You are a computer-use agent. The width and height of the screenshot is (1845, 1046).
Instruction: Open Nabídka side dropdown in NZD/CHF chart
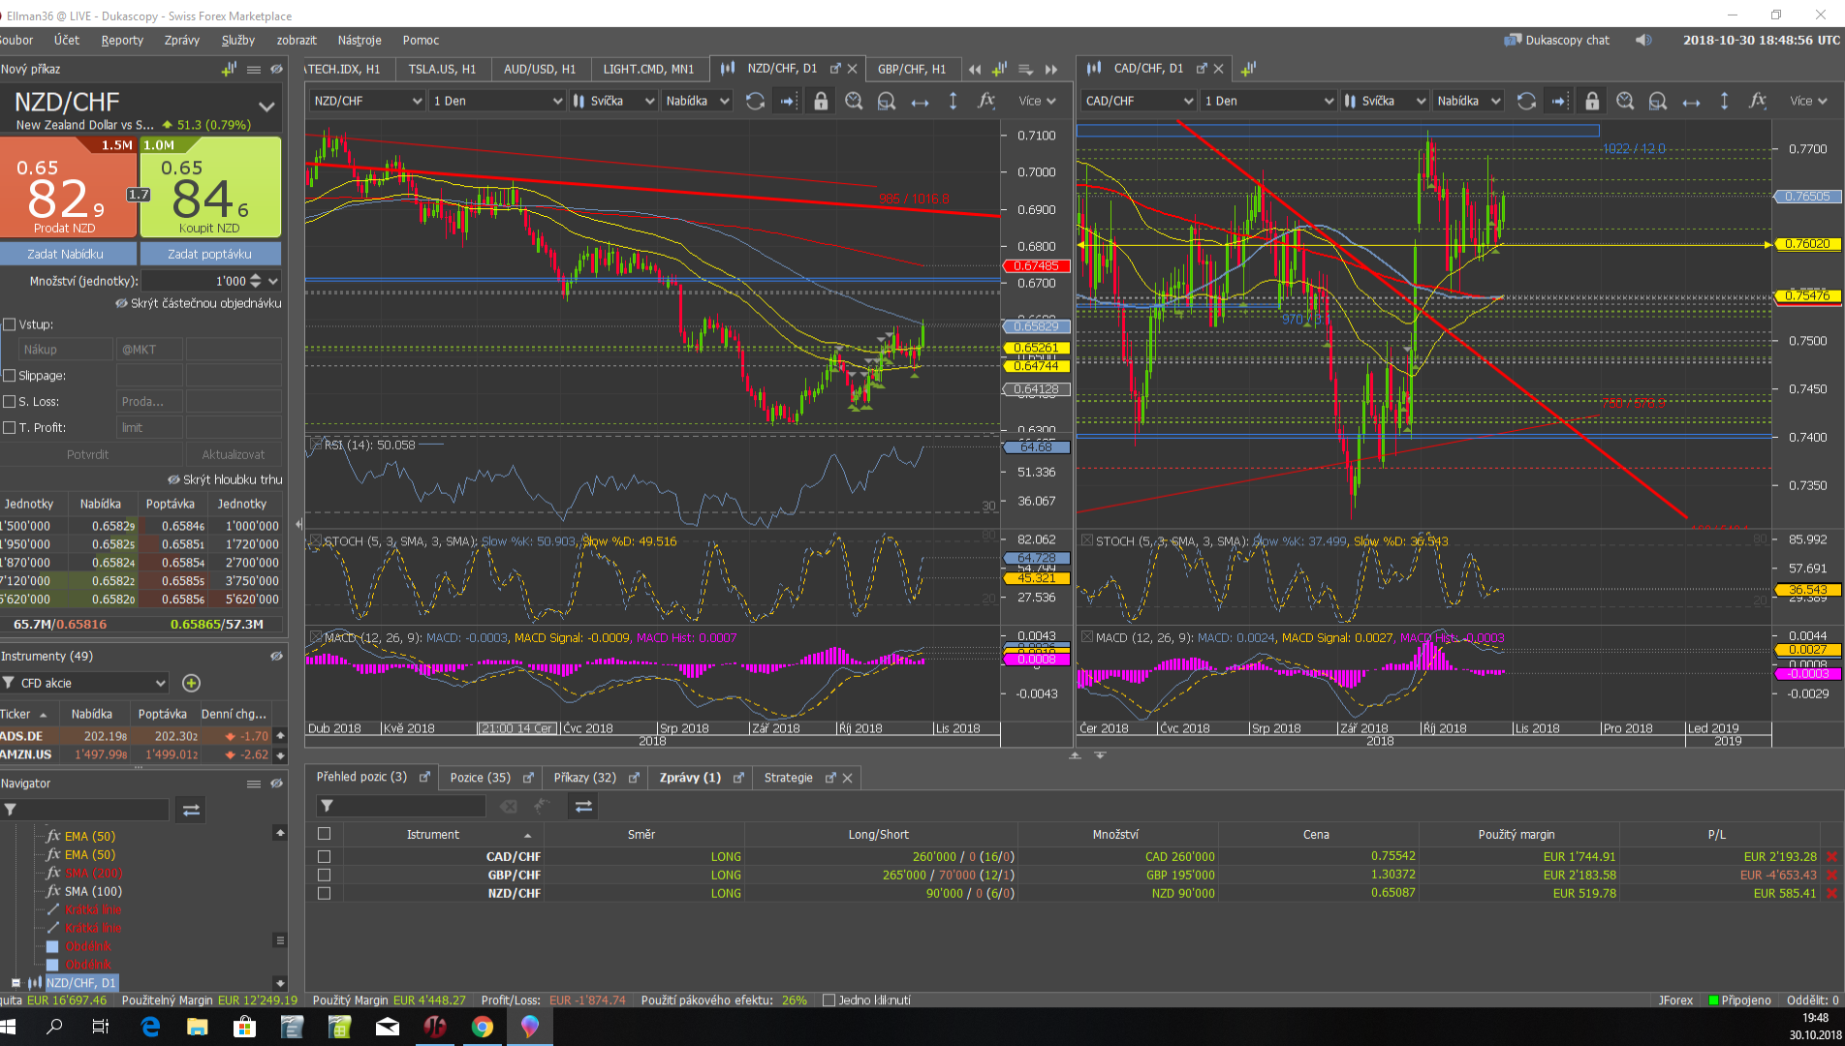point(697,101)
